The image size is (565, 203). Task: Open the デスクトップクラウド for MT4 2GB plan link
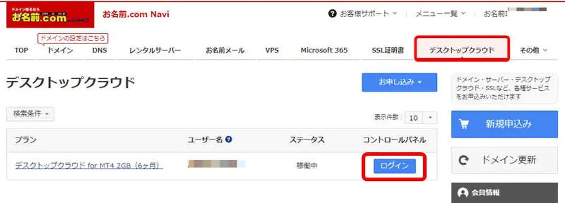coord(89,166)
